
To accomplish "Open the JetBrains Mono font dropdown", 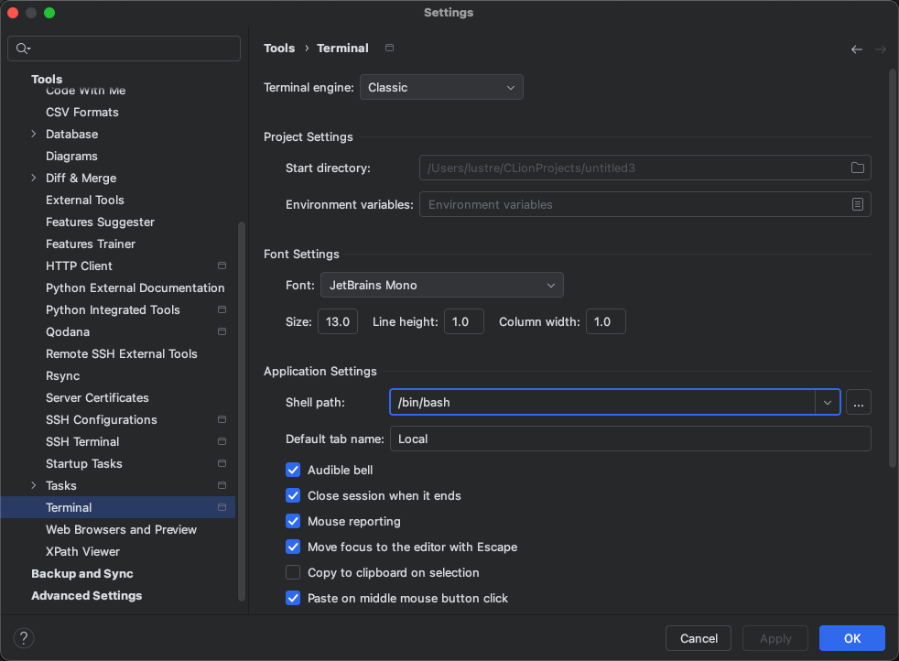I will [x=442, y=285].
